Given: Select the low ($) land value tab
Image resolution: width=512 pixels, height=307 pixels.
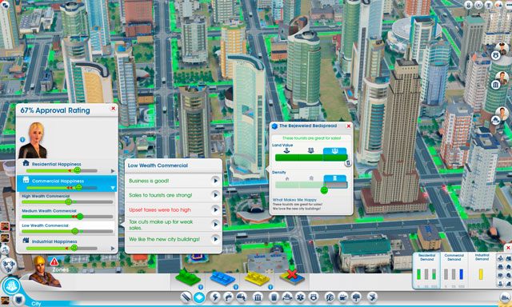Looking at the screenshot, I should coord(286,151).
